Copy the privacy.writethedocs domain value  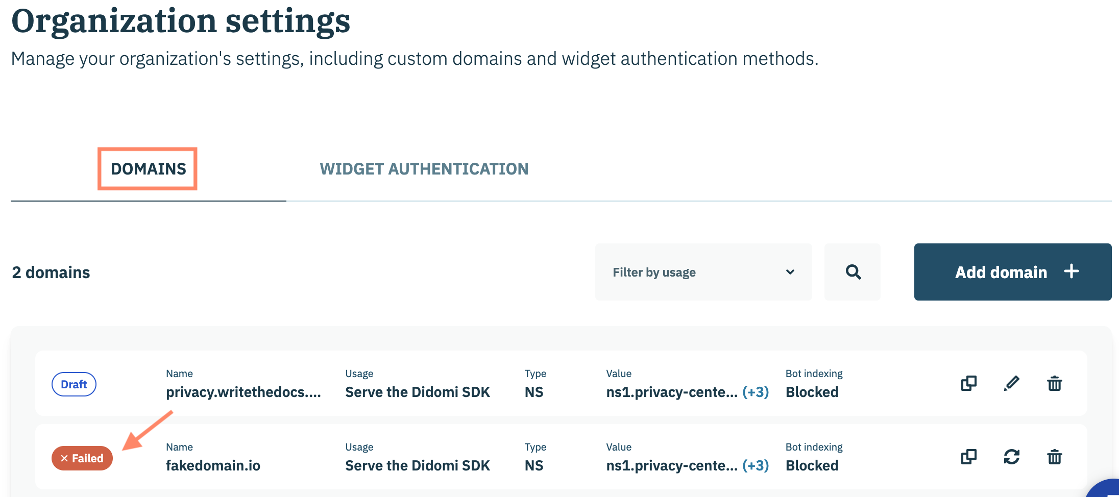click(x=968, y=383)
